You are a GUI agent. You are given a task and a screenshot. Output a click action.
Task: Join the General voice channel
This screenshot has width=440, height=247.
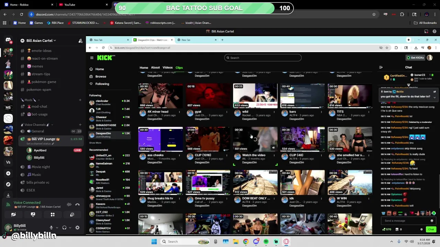[x=37, y=131]
